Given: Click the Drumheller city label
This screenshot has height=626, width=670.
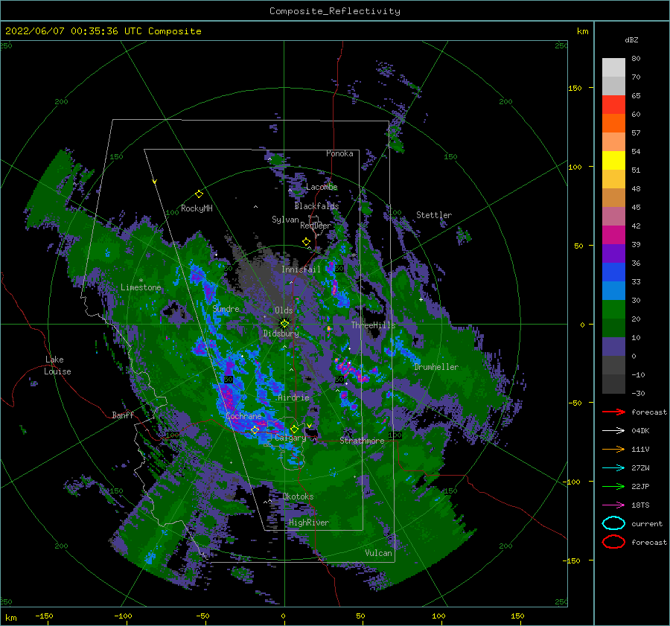Looking at the screenshot, I should (x=436, y=367).
